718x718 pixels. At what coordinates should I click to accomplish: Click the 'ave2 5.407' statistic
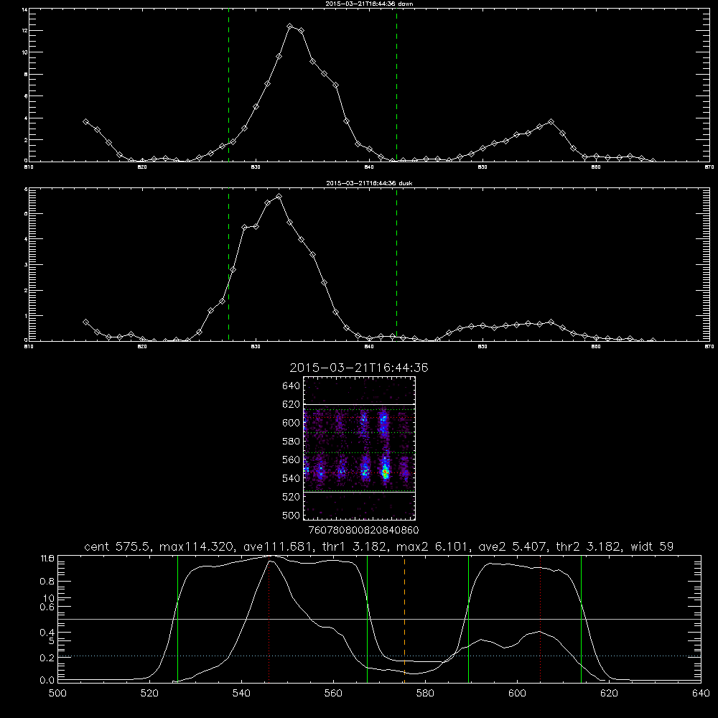513,546
